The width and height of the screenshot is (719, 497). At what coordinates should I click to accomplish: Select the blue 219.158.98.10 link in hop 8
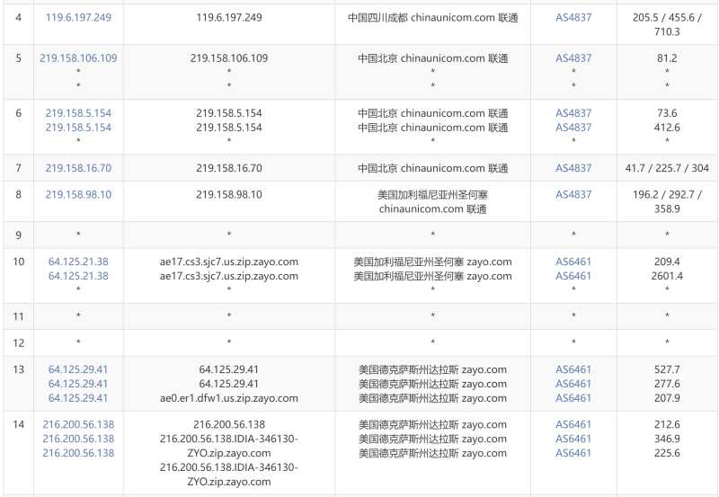pyautogui.click(x=78, y=195)
